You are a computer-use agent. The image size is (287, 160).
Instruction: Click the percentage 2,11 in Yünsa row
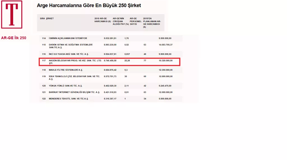tap(126, 86)
